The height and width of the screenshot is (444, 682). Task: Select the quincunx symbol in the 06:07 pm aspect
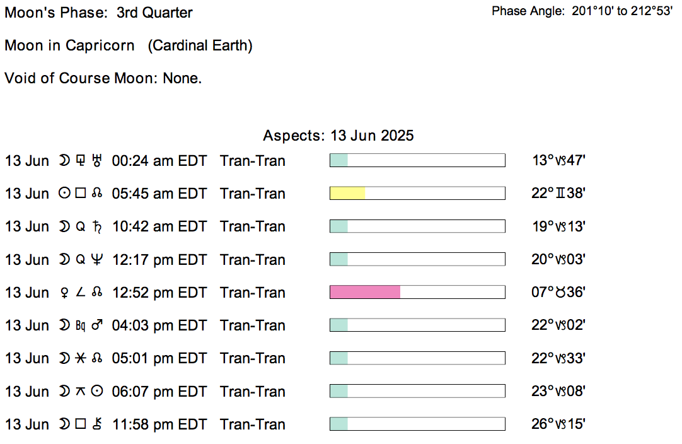coord(80,391)
